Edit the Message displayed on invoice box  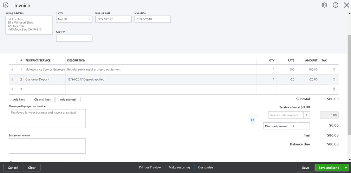pos(47,118)
